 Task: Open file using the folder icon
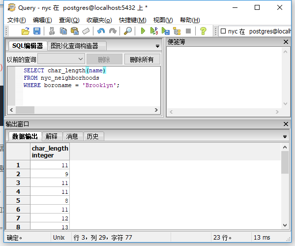(26, 31)
